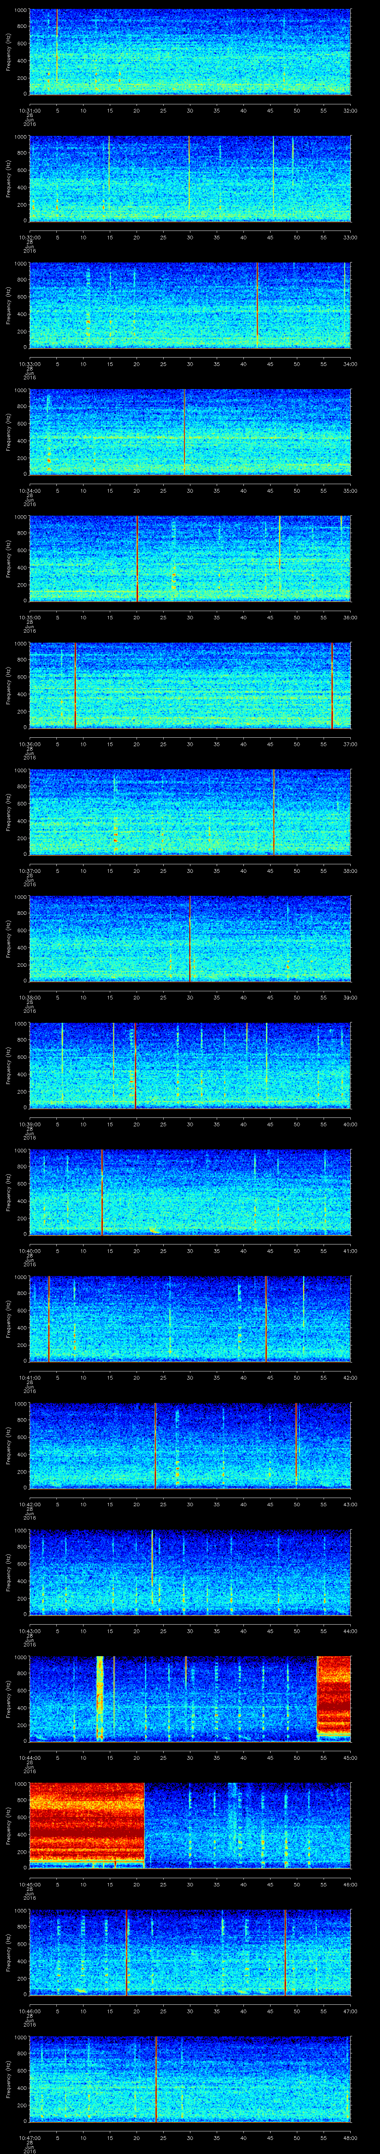Click the 10:36:00 start time label
Image resolution: width=380 pixels, height=2154 pixels.
(x=29, y=744)
